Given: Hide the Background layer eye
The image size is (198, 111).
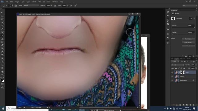Looking at the screenshot, I should point(172,80).
